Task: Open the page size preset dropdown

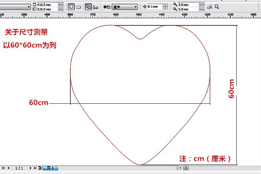Action: (x=29, y=7)
